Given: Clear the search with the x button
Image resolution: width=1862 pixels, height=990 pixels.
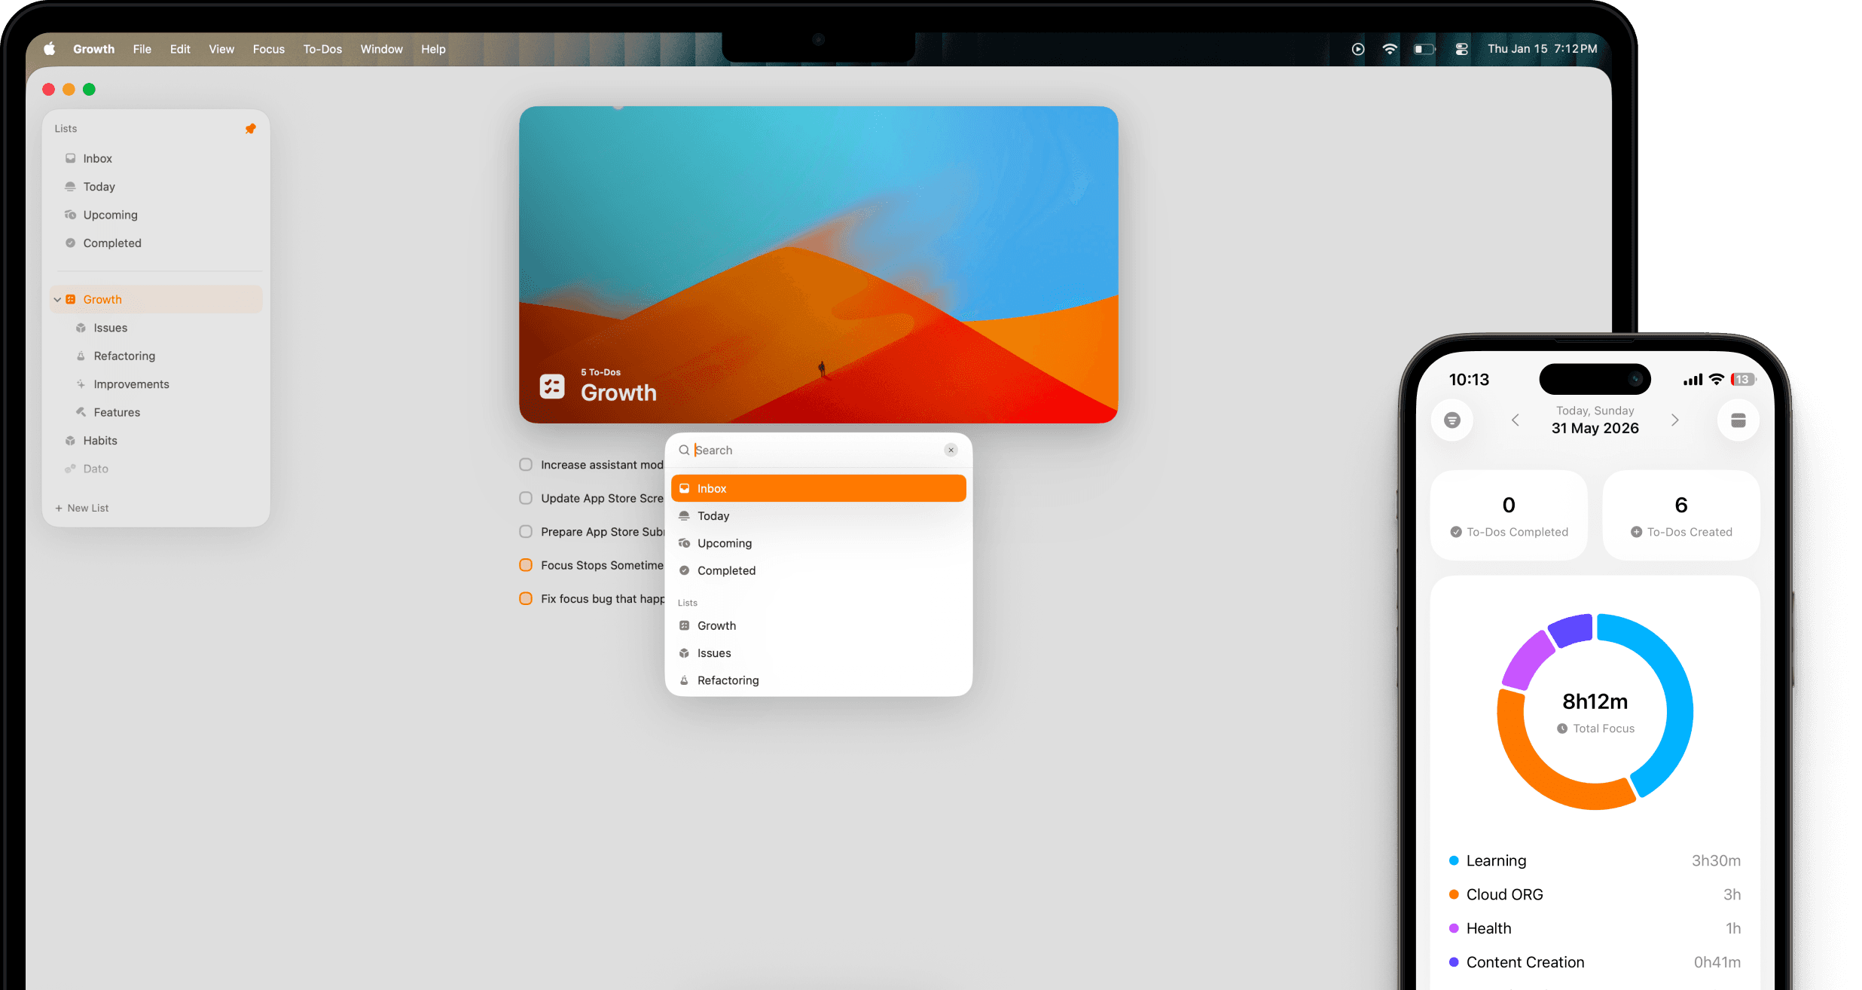Looking at the screenshot, I should (951, 450).
